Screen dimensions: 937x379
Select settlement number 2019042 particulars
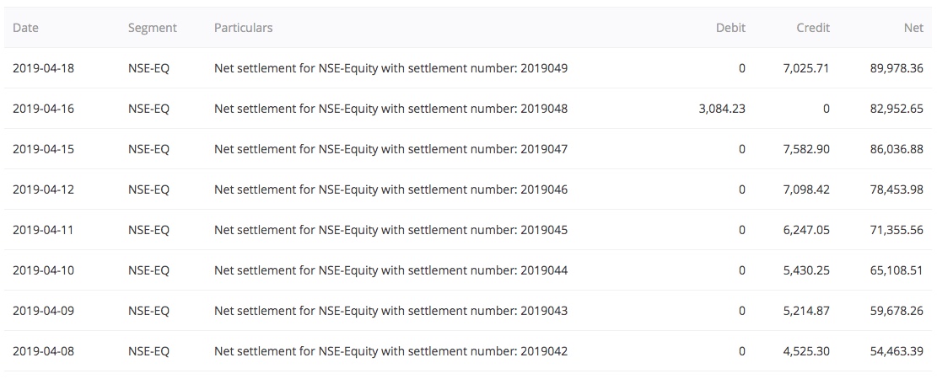tap(390, 351)
